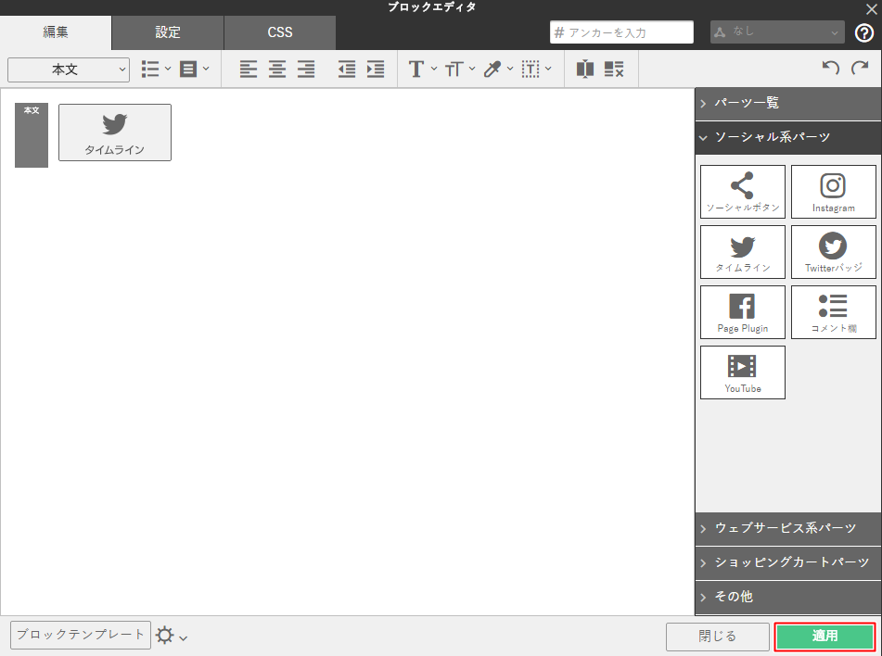Switch to the 設定 tab
Screen dimensions: 882x656
[168, 32]
